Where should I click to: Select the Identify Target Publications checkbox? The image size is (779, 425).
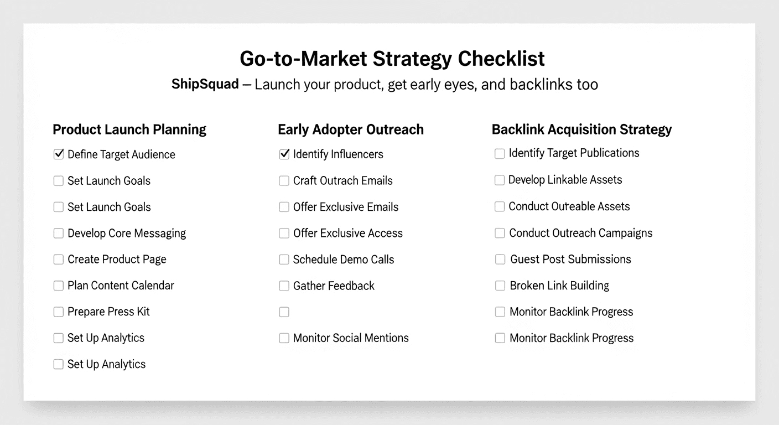(500, 154)
